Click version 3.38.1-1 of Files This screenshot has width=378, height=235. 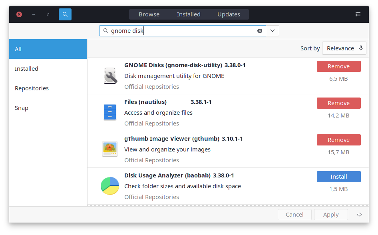tap(201, 102)
